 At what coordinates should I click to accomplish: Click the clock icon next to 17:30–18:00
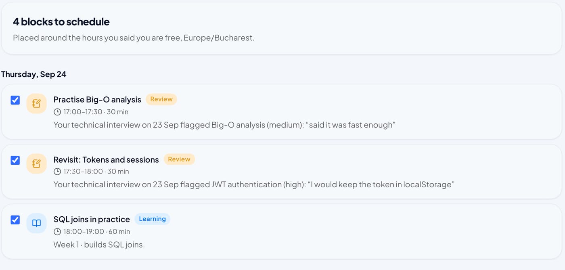[x=57, y=172]
